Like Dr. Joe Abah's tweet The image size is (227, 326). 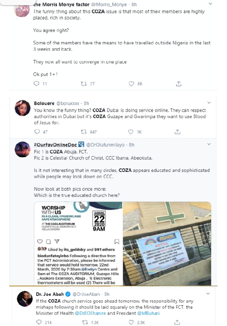(131, 322)
